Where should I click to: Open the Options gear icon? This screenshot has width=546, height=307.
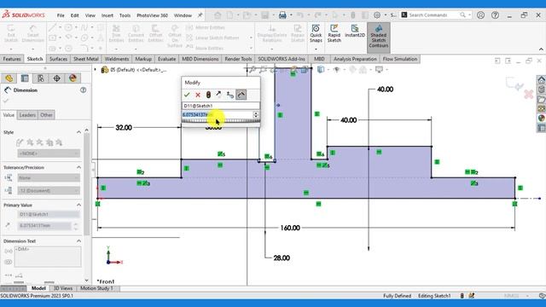(x=377, y=15)
